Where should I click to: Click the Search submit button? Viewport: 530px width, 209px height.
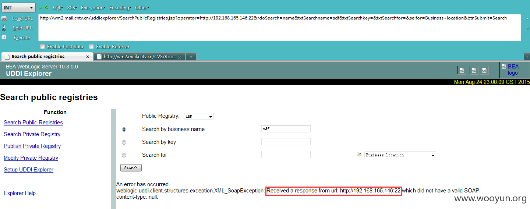[x=131, y=168]
